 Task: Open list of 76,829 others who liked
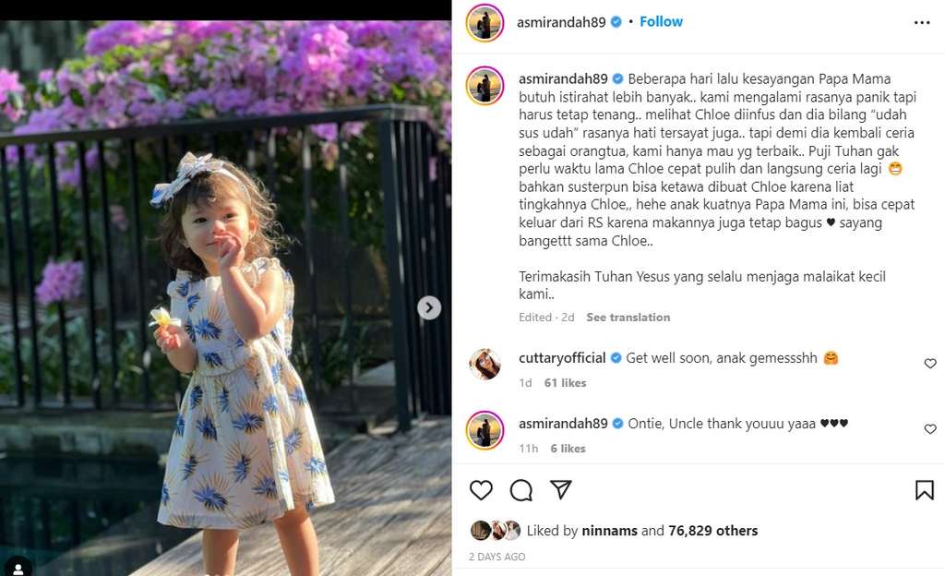712,531
